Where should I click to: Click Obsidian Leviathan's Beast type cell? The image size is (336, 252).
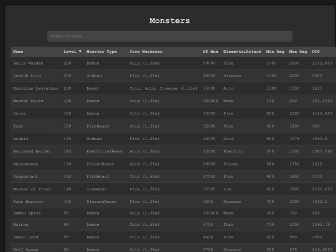pyautogui.click(x=93, y=88)
